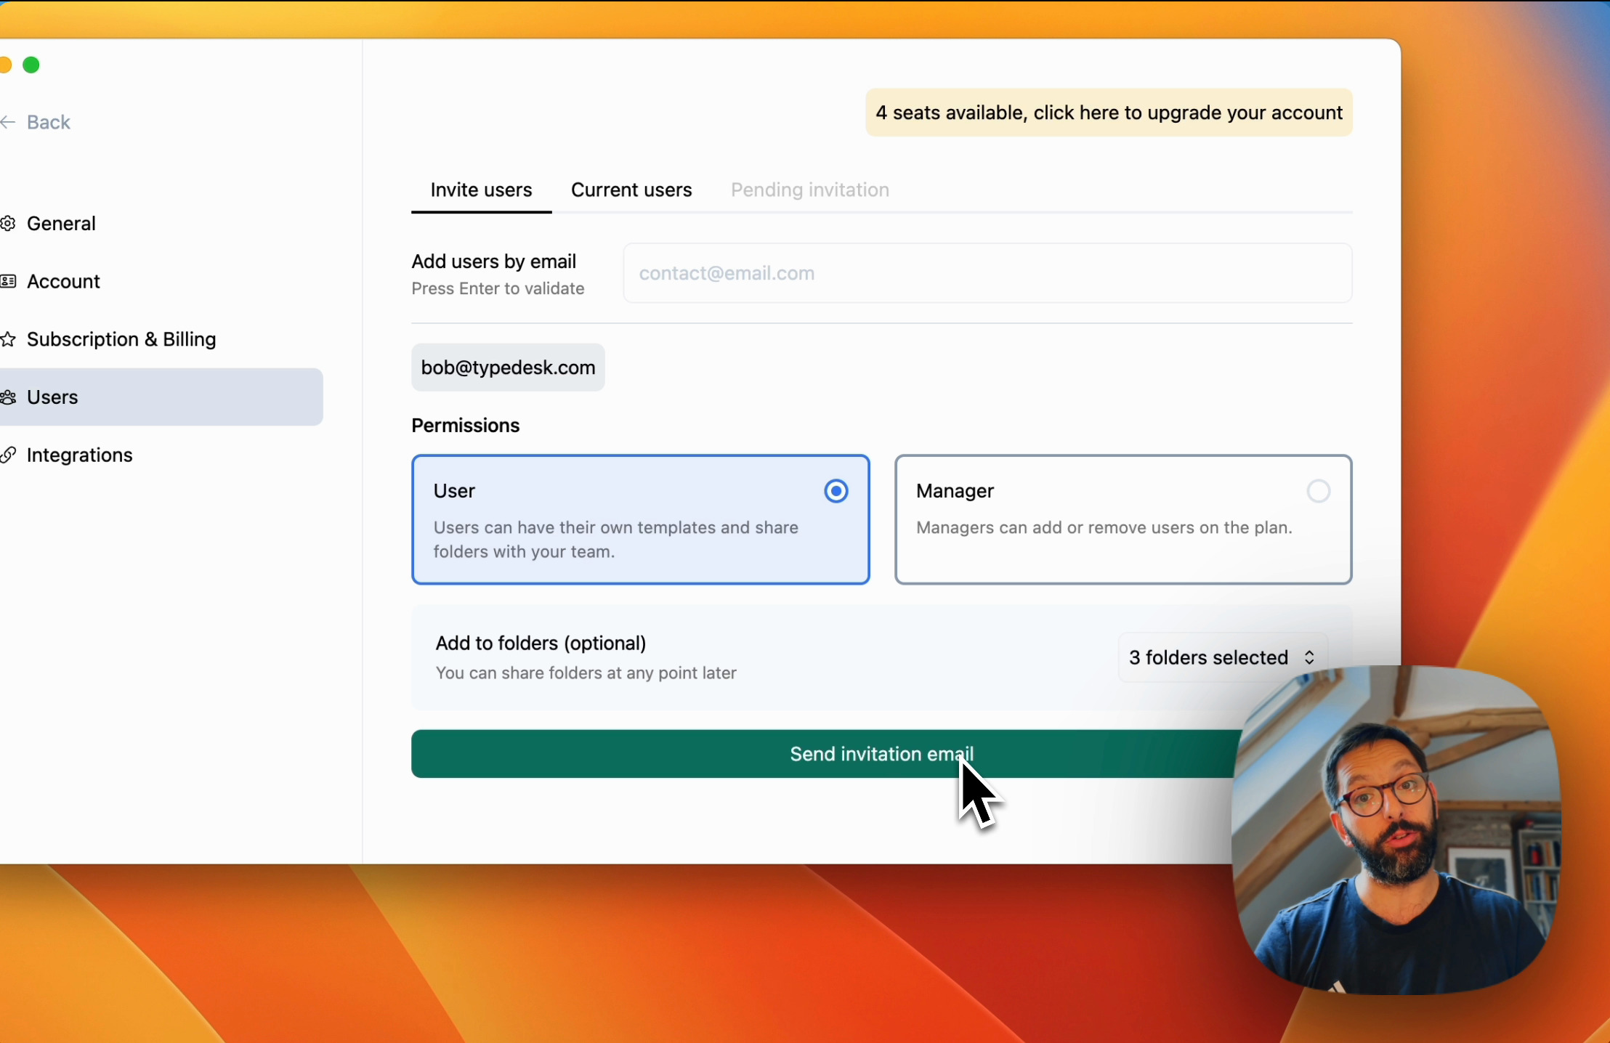The width and height of the screenshot is (1610, 1043).
Task: Click the back arrow at the top left
Action: tap(9, 122)
